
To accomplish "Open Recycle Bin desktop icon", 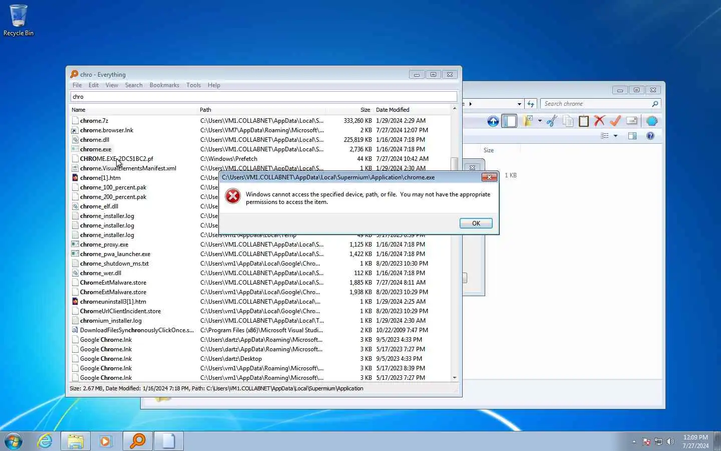I will (x=19, y=20).
